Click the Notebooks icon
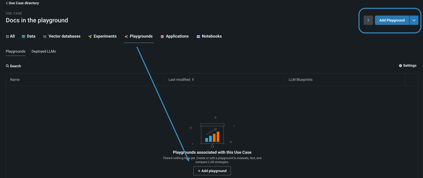The height and width of the screenshot is (178, 423). click(198, 36)
